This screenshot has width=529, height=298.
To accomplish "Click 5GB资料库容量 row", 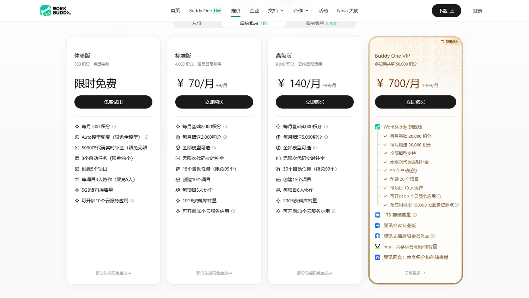I will click(x=94, y=190).
